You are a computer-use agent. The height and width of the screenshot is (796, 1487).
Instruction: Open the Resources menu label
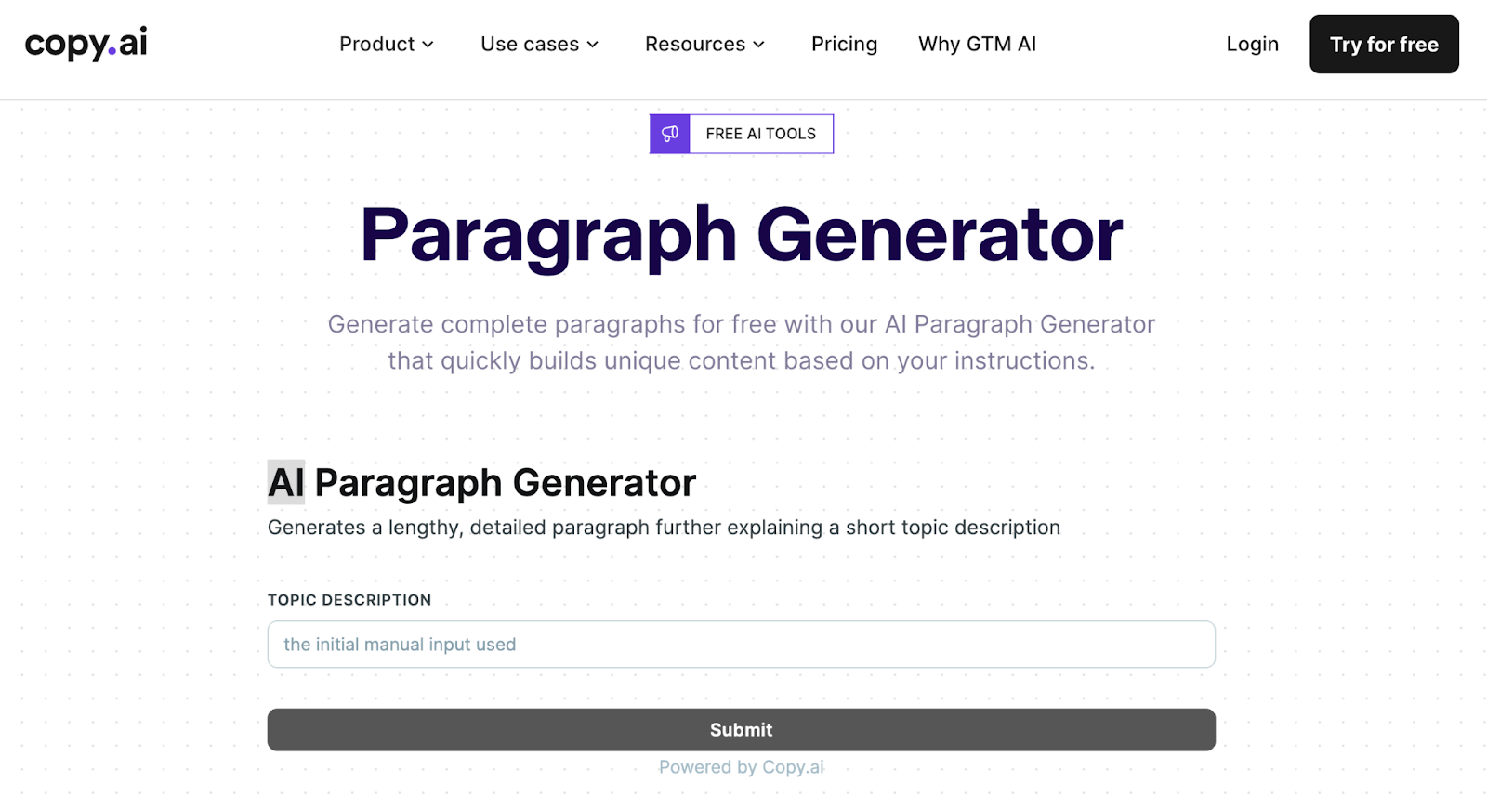[x=695, y=44]
